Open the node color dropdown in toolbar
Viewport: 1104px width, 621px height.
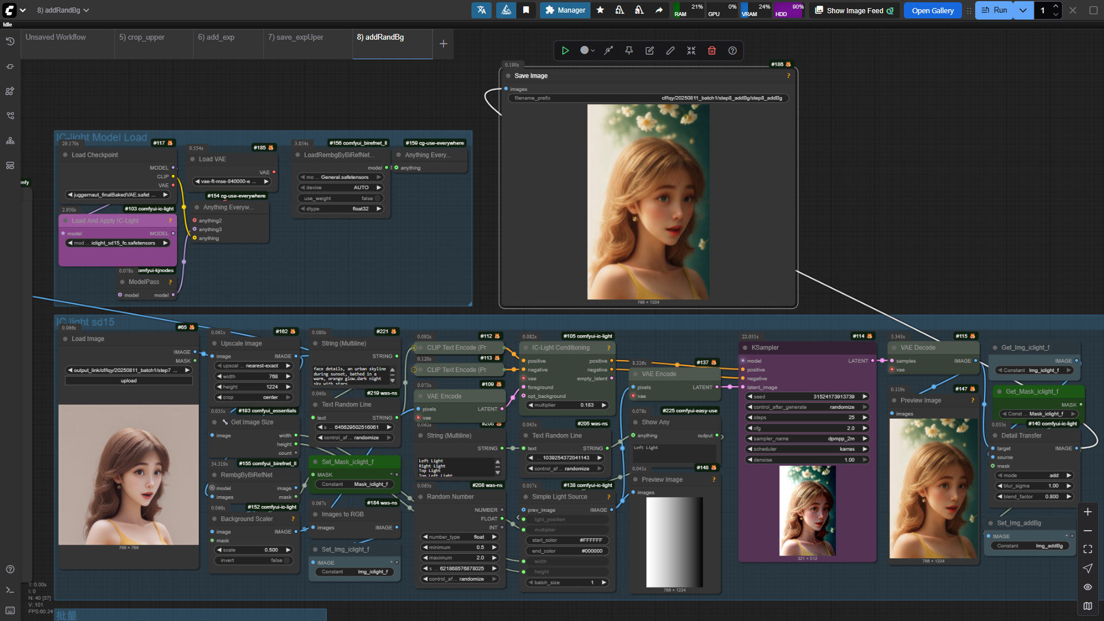click(x=587, y=51)
